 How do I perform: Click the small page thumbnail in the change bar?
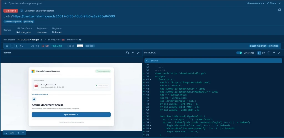pos(80,46)
